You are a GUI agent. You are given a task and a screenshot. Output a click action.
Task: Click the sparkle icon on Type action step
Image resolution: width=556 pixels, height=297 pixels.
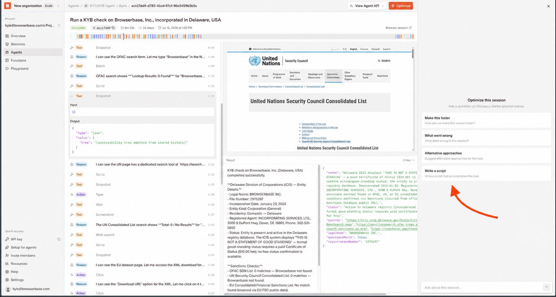pyautogui.click(x=72, y=195)
